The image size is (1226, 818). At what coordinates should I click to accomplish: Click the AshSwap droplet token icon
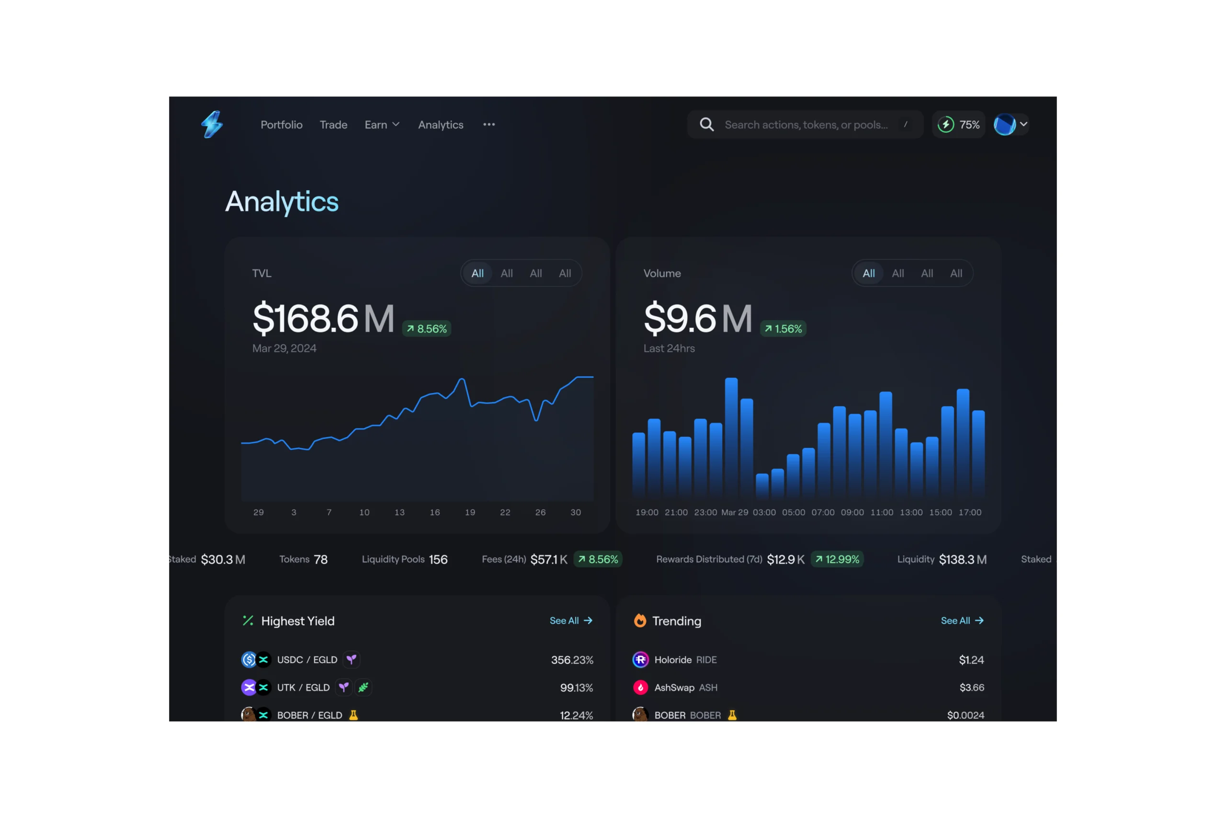pos(640,688)
